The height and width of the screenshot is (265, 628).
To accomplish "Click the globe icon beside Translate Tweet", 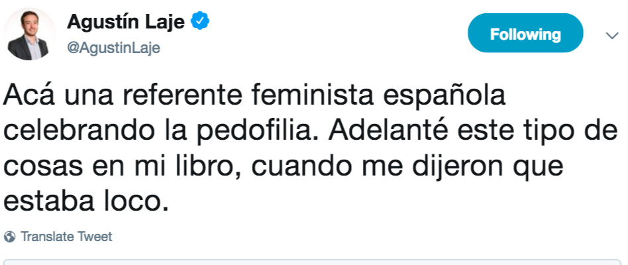I will (10, 237).
